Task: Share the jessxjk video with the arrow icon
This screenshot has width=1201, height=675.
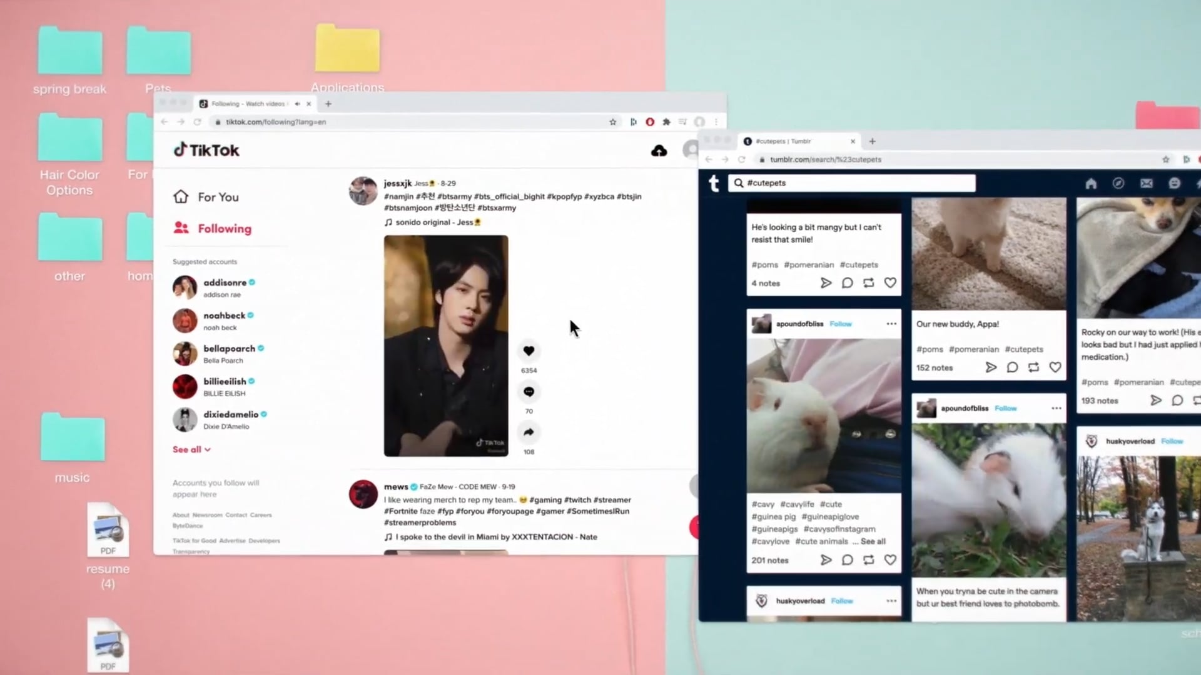Action: pyautogui.click(x=529, y=432)
